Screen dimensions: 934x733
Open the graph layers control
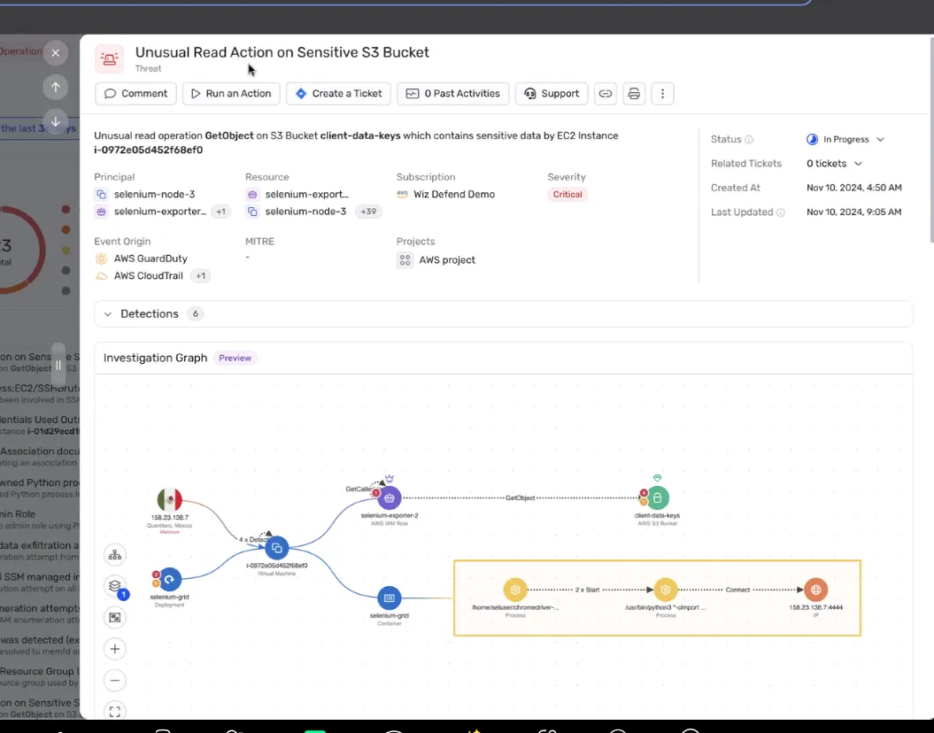[x=114, y=586]
